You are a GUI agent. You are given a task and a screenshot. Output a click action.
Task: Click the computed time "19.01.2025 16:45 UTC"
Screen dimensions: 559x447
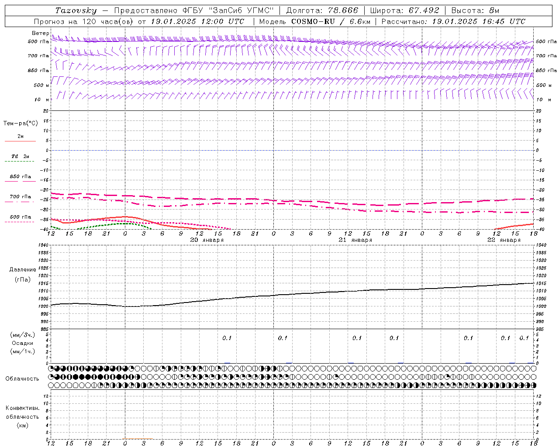pos(479,21)
